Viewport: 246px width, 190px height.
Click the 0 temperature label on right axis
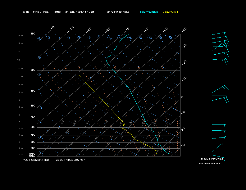182,97
